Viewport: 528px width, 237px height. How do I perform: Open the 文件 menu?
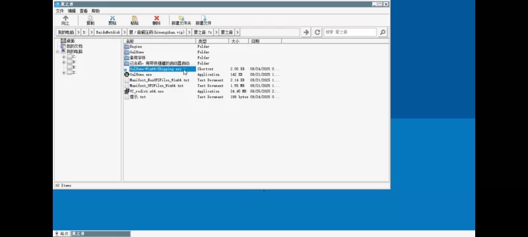(x=59, y=11)
